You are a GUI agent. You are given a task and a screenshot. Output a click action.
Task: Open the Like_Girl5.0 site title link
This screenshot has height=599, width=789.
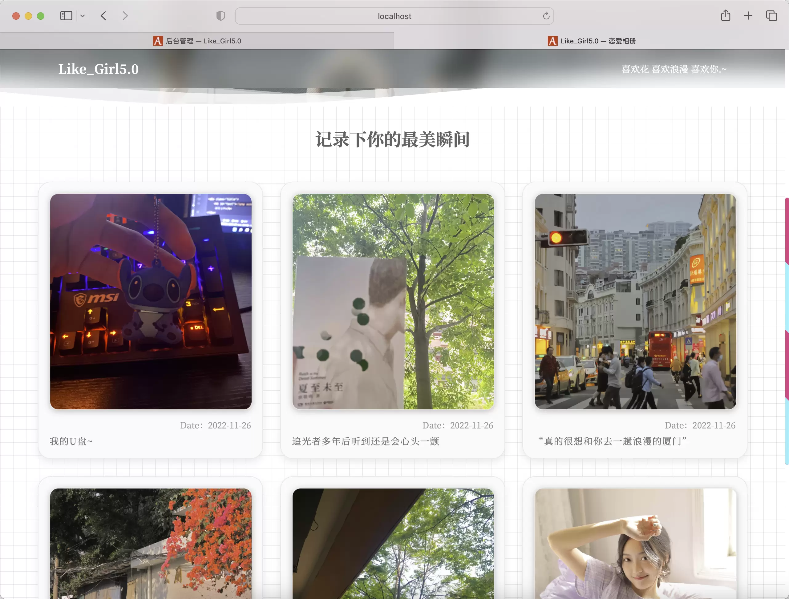(99, 69)
